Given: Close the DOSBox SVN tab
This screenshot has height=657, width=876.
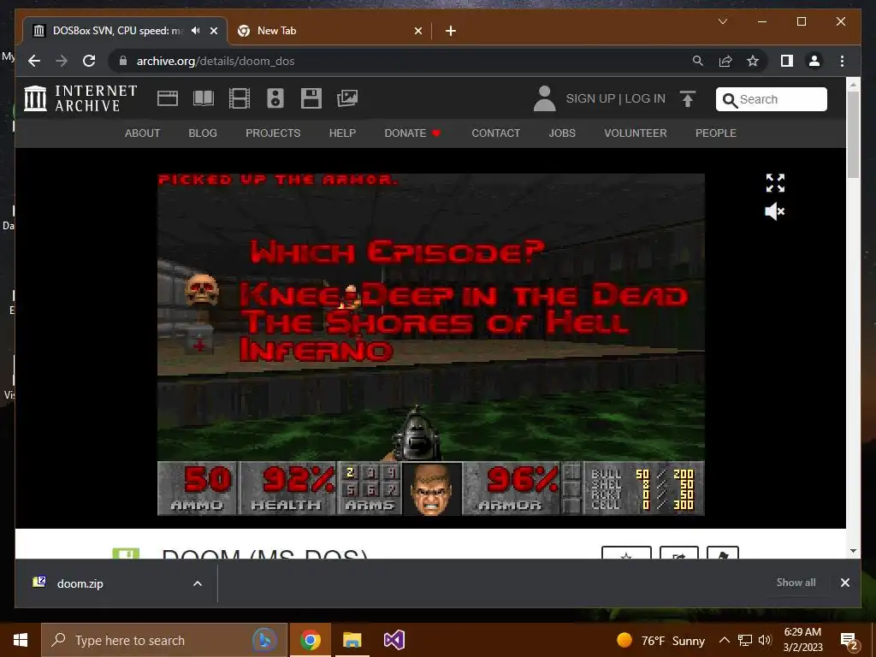Looking at the screenshot, I should 213,31.
